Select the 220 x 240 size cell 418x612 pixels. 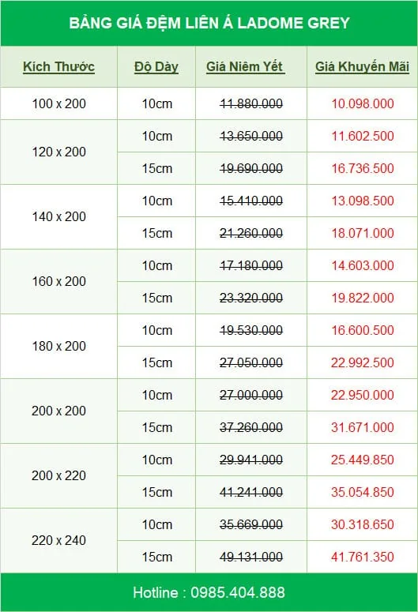58,541
